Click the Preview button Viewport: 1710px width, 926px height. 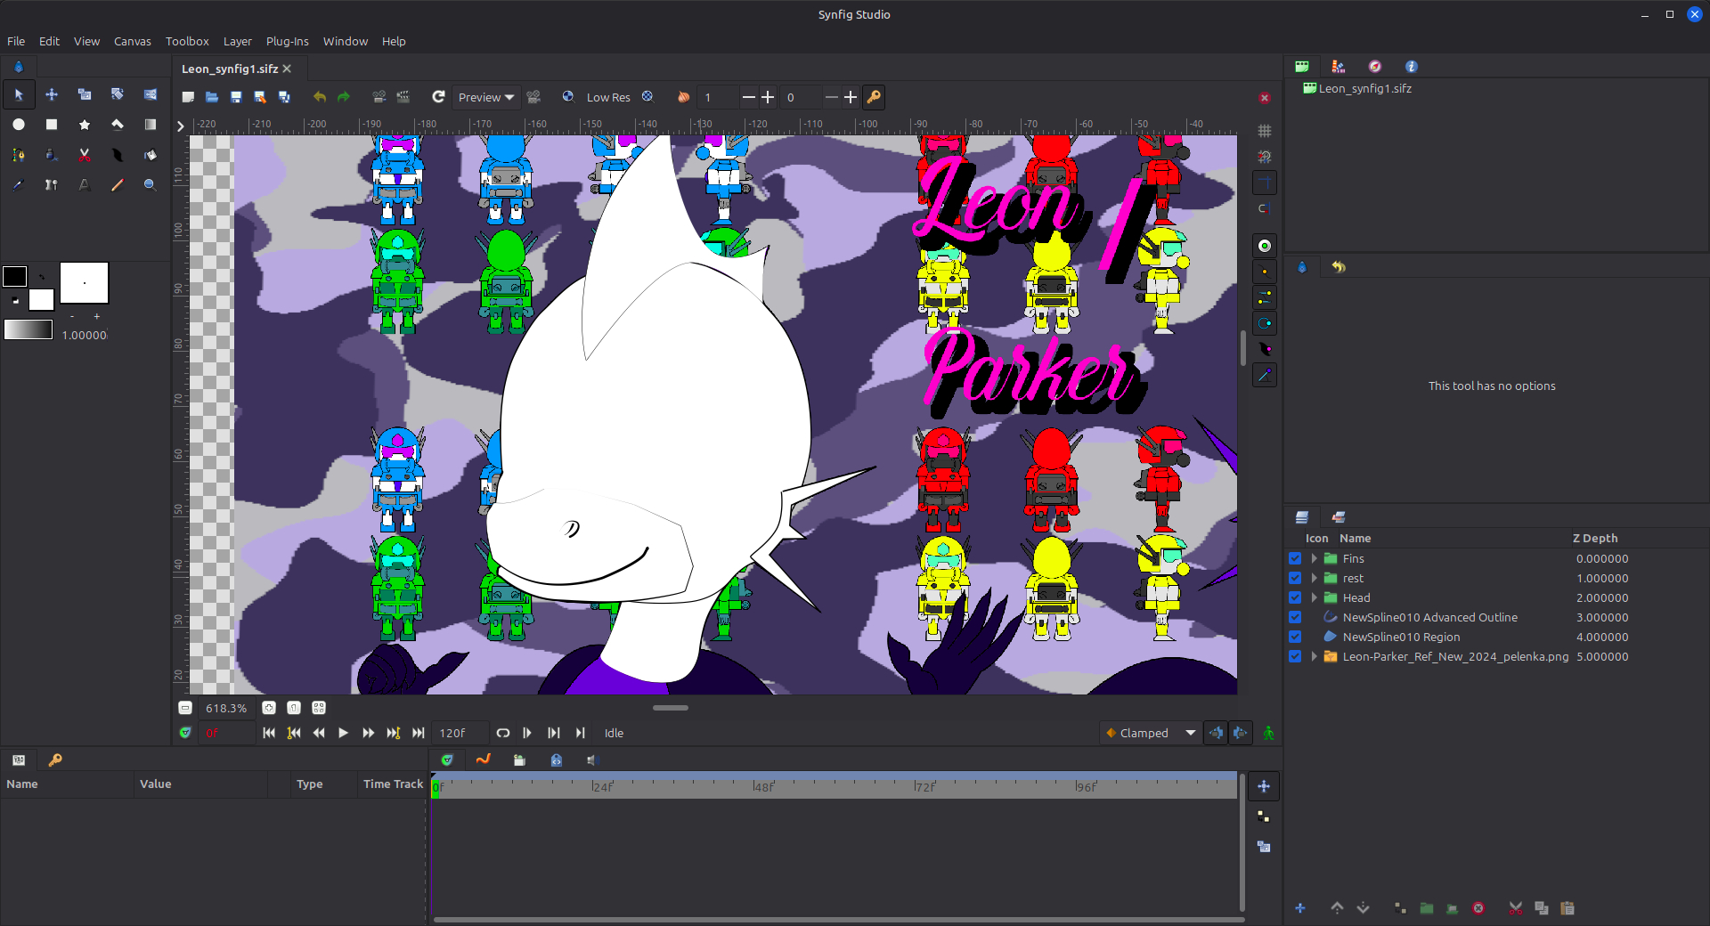[485, 97]
